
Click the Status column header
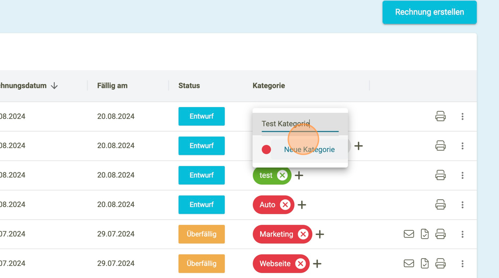189,86
